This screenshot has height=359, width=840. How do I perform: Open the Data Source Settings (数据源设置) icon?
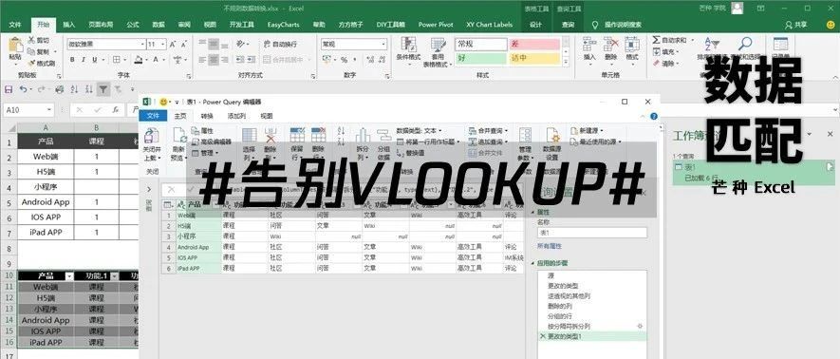551,144
